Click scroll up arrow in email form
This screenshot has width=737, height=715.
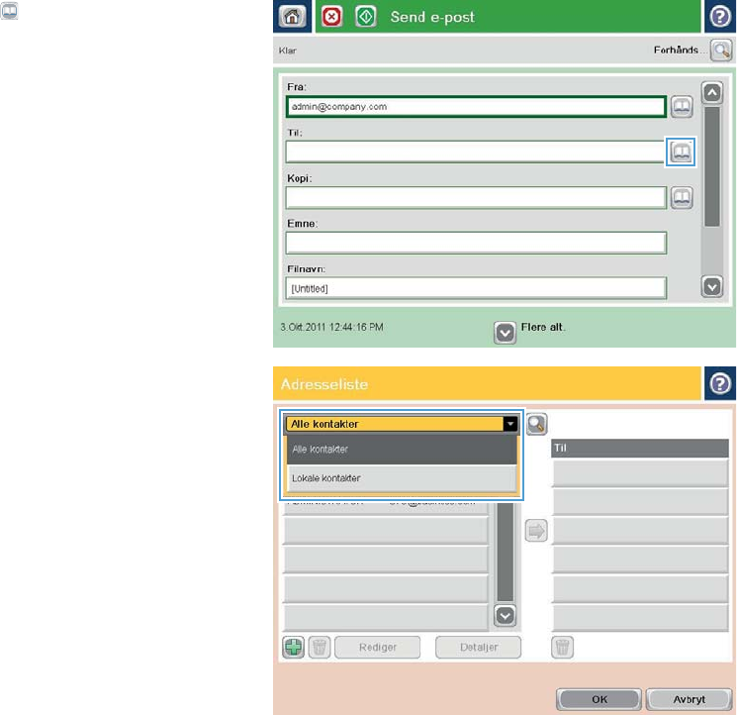click(x=712, y=92)
